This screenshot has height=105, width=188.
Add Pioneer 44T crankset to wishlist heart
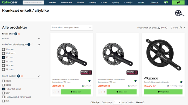click(x=135, y=81)
